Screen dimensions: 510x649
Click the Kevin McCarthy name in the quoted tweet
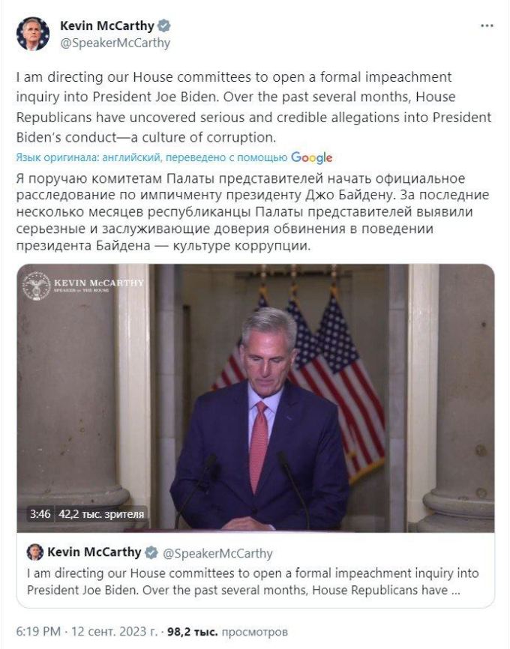point(94,552)
